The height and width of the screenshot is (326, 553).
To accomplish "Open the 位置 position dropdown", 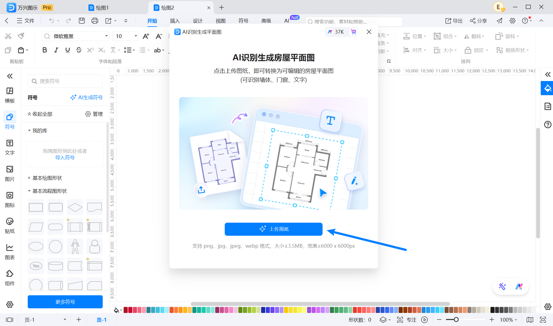I will pos(415,36).
